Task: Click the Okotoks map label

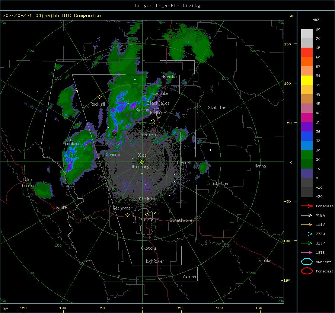Action: (149, 248)
